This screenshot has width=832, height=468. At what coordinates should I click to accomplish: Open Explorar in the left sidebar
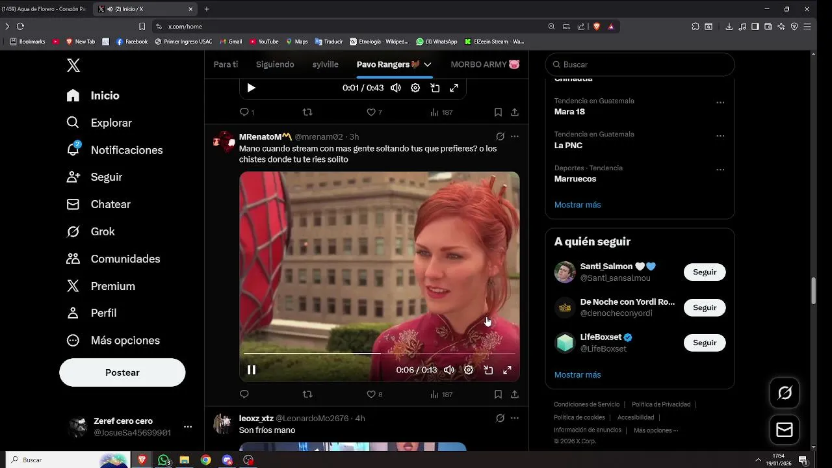99,123
